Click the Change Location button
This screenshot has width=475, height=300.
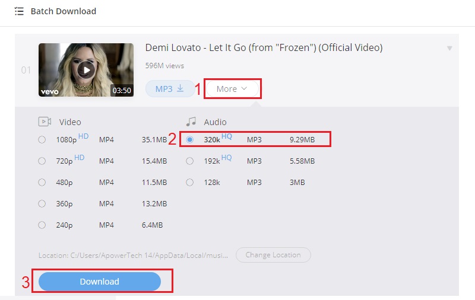click(273, 255)
